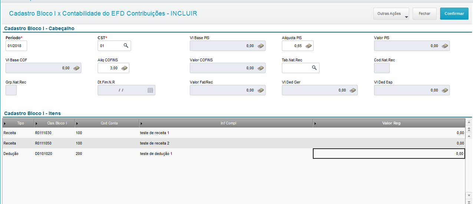This screenshot has width=473, height=204.
Task: Open the Tab.Nat.Rec search magnifier icon
Action: coord(314,68)
